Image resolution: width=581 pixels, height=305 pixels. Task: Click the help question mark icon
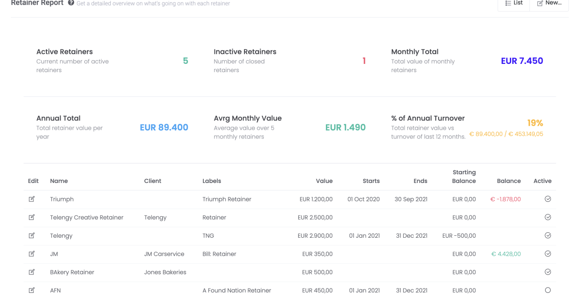pyautogui.click(x=71, y=3)
